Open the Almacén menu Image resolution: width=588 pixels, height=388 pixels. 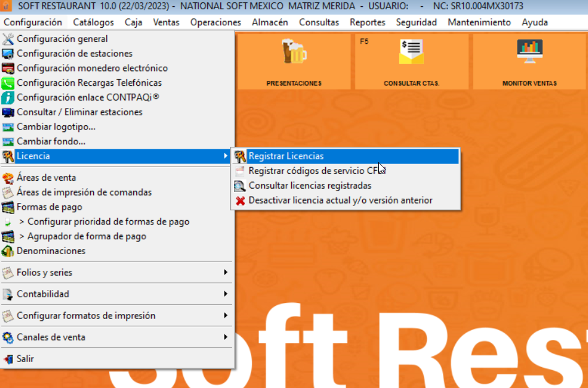pos(270,22)
